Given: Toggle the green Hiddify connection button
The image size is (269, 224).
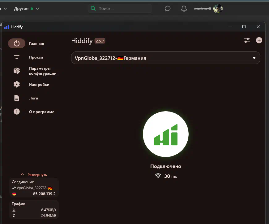Looking at the screenshot, I should pyautogui.click(x=166, y=134).
